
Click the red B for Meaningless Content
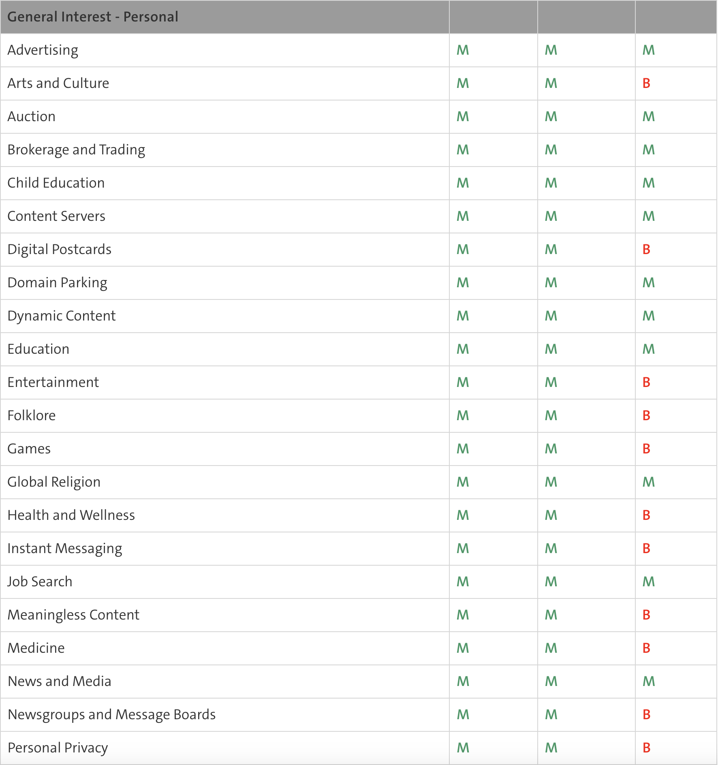[646, 615]
